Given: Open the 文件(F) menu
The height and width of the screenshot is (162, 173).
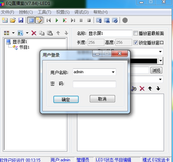Looking at the screenshot, I should pyautogui.click(x=8, y=12).
